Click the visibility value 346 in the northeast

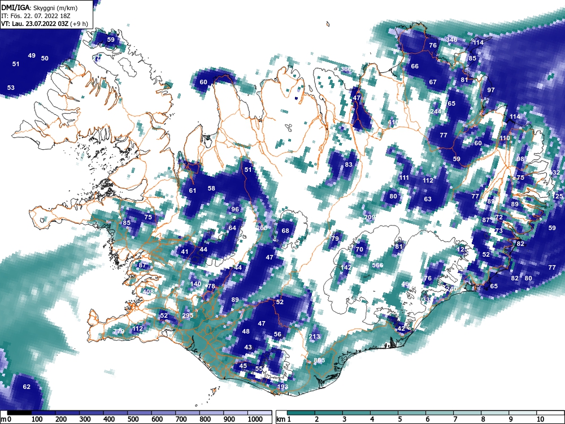pyautogui.click(x=451, y=40)
